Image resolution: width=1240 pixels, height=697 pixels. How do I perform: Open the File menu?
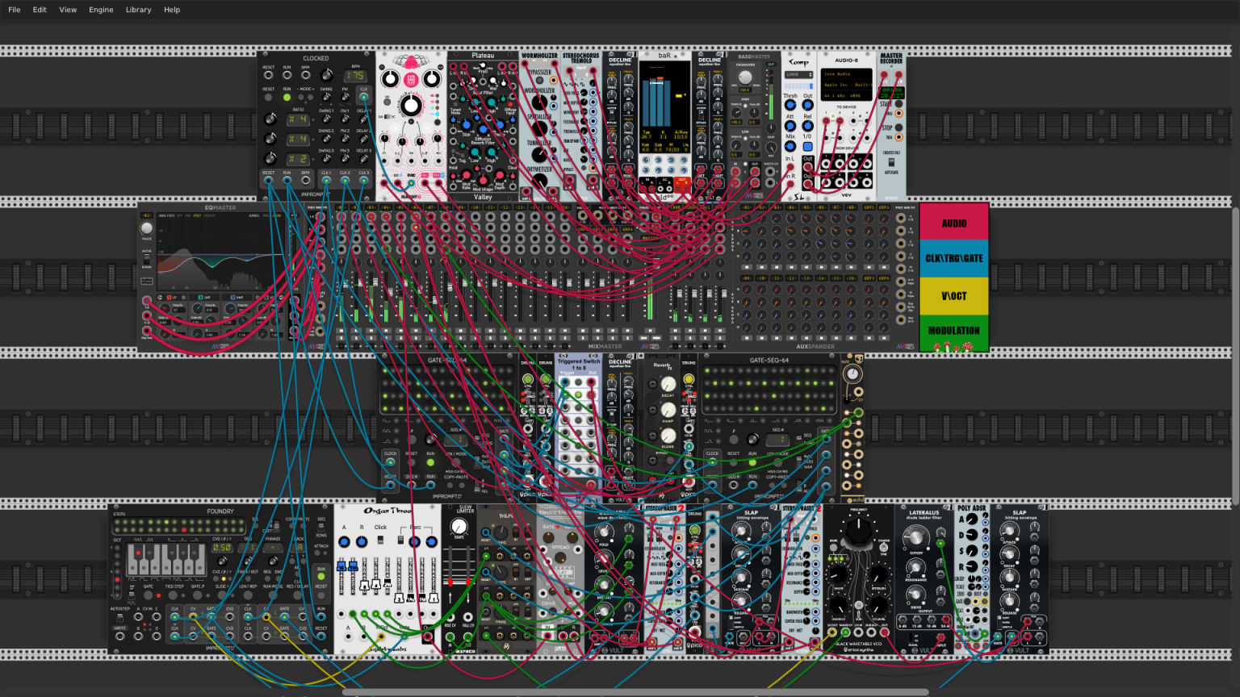(x=15, y=10)
